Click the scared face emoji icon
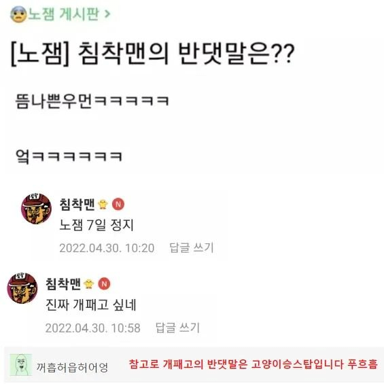384x384 pixels. tap(18, 14)
